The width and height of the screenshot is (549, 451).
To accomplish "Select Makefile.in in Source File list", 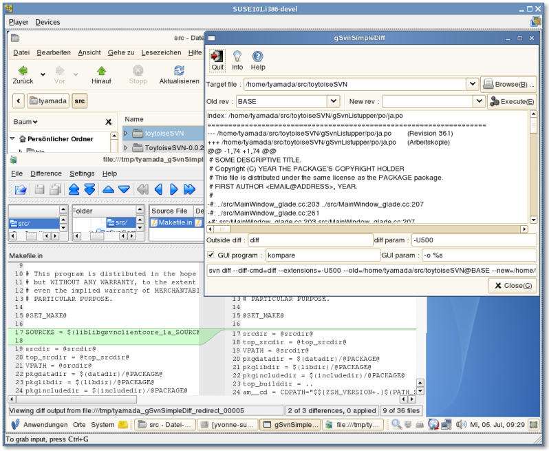I will point(171,222).
